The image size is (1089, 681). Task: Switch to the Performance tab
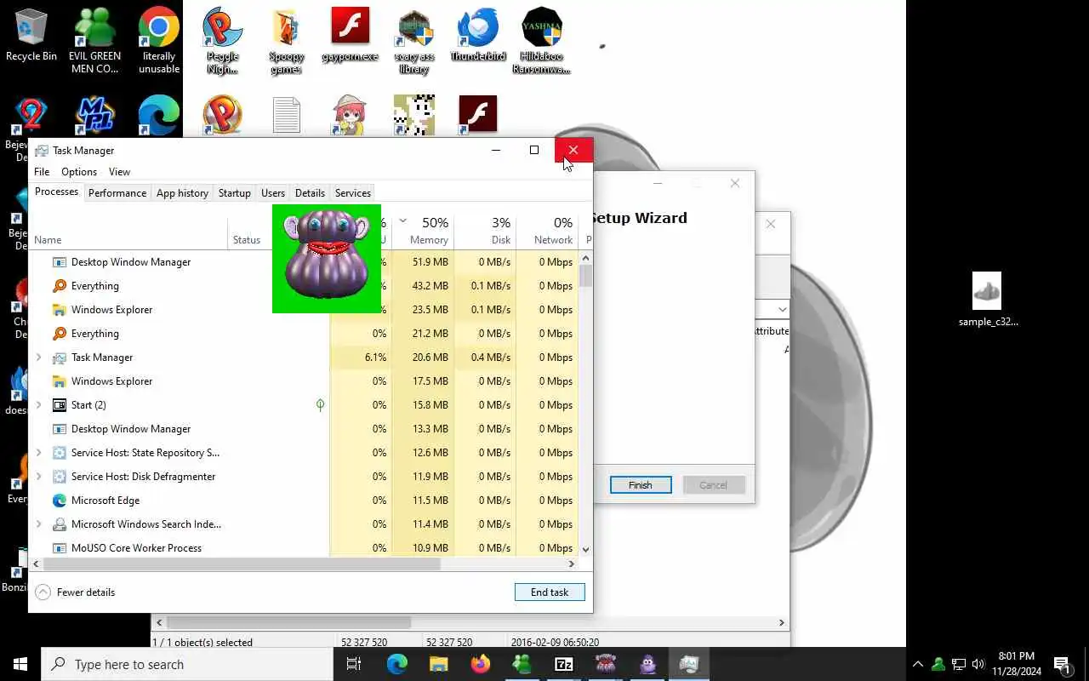117,193
